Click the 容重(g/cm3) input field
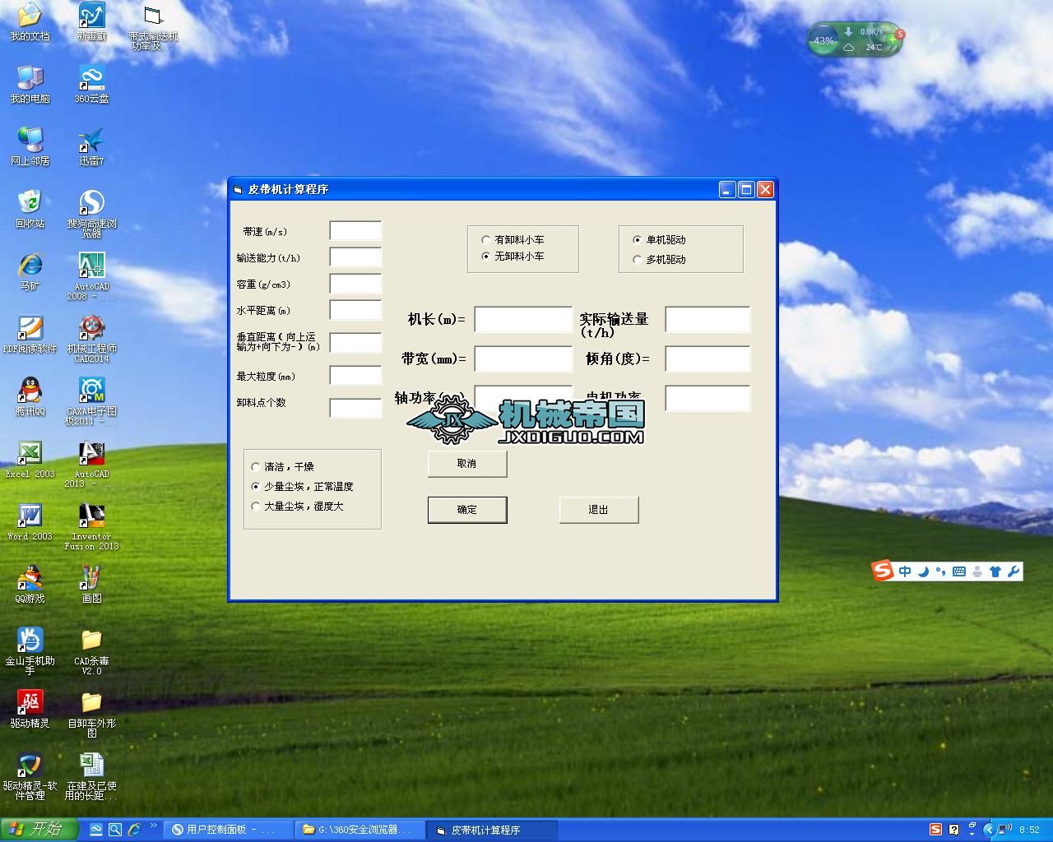The height and width of the screenshot is (842, 1053). click(355, 284)
